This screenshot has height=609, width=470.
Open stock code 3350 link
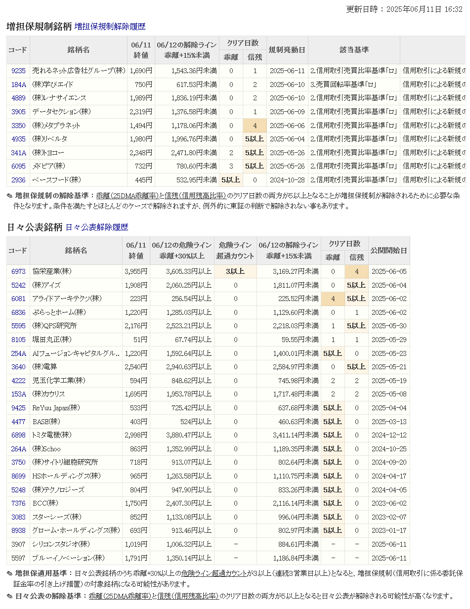[18, 126]
